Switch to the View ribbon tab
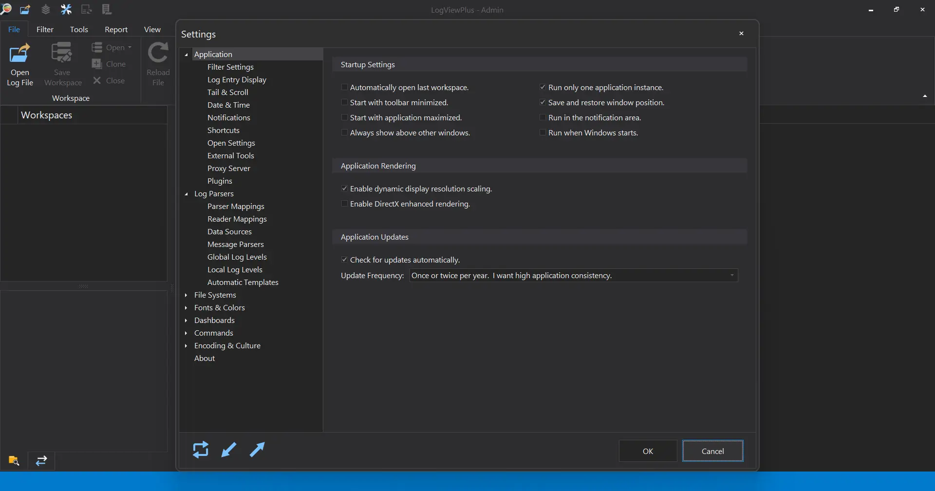 (x=152, y=29)
